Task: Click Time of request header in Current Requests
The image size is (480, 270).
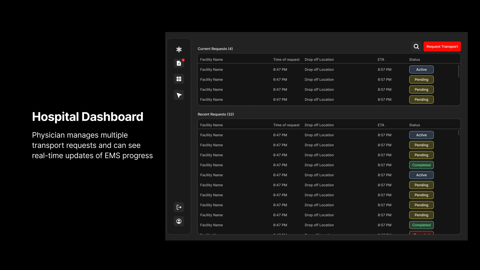Action: (x=286, y=59)
